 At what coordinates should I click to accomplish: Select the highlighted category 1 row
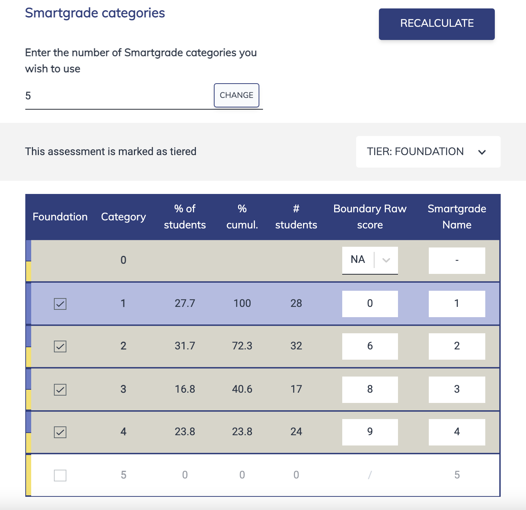click(220, 304)
